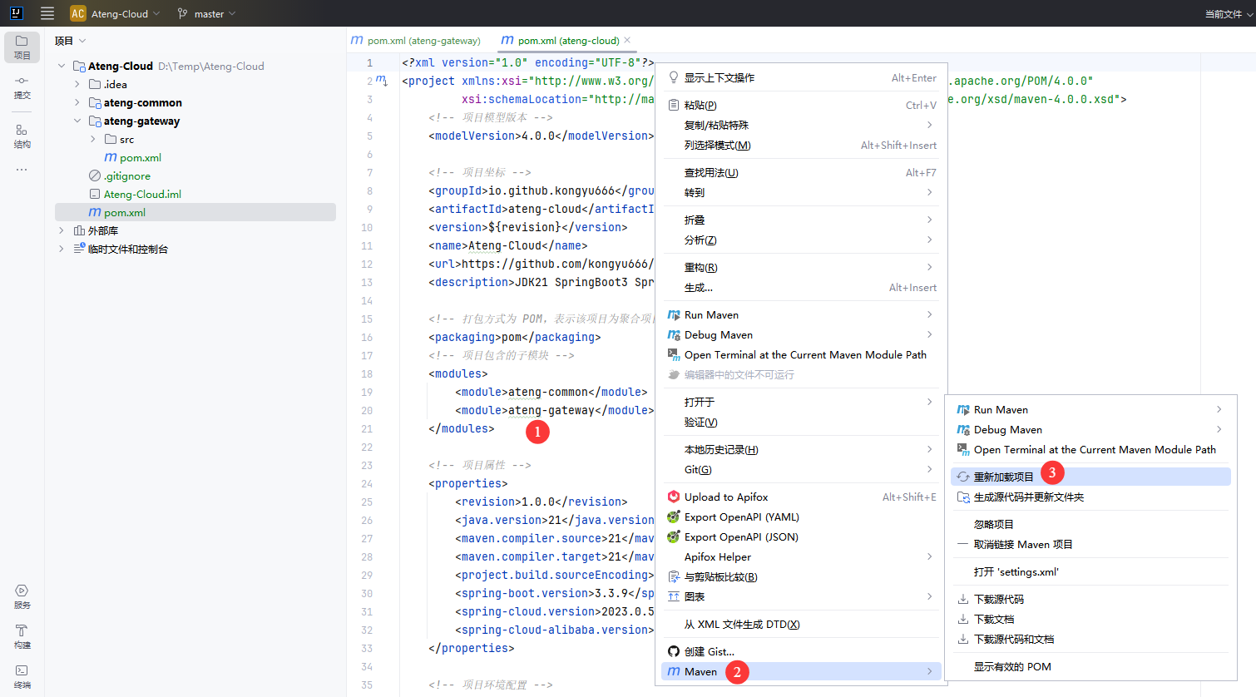Select Unlink Maven Projects menu entry
This screenshot has width=1256, height=697.
click(x=1022, y=544)
